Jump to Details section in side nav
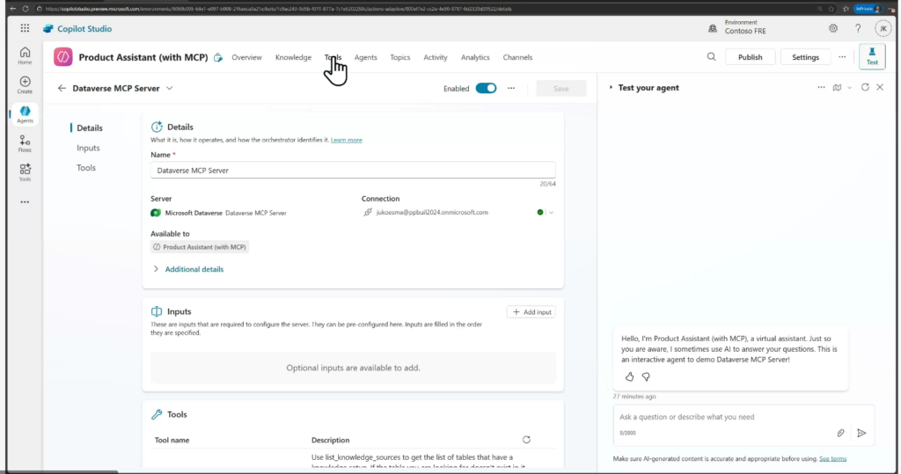Viewport: 901px width, 474px height. pyautogui.click(x=90, y=128)
